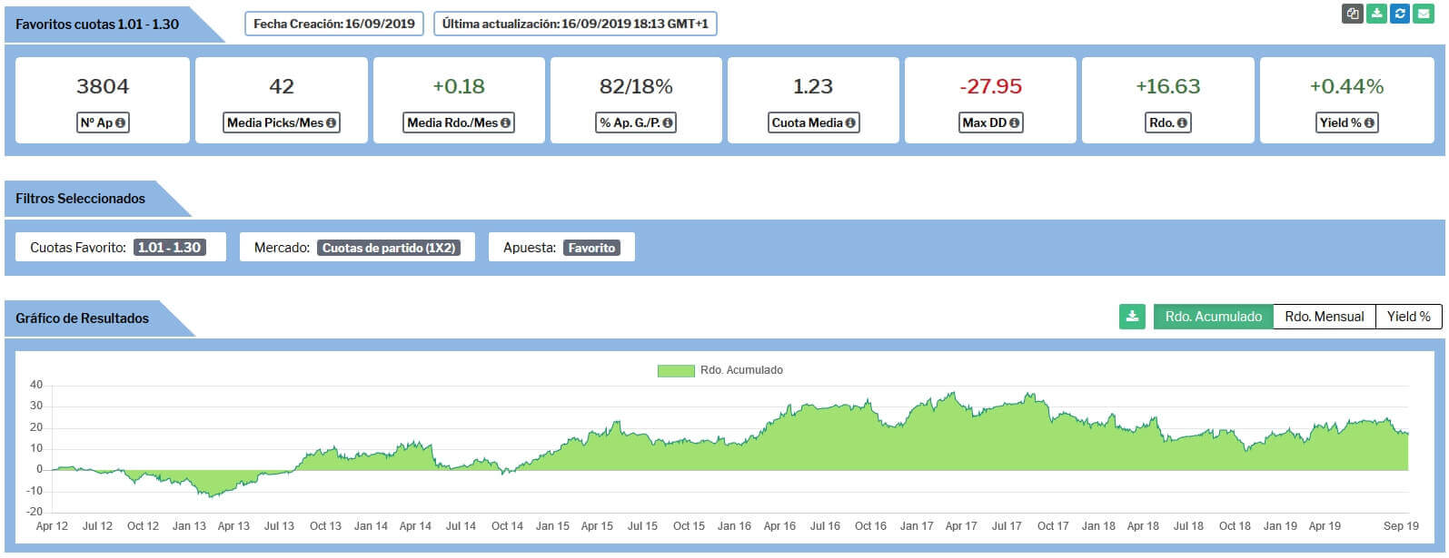Click the 82/18% win/loss percentage value
1449x558 pixels.
[x=636, y=86]
